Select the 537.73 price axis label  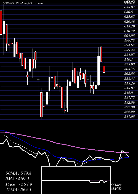(129, 98)
